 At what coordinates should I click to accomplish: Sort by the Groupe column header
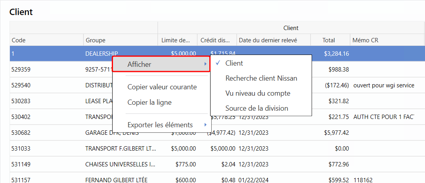95,40
